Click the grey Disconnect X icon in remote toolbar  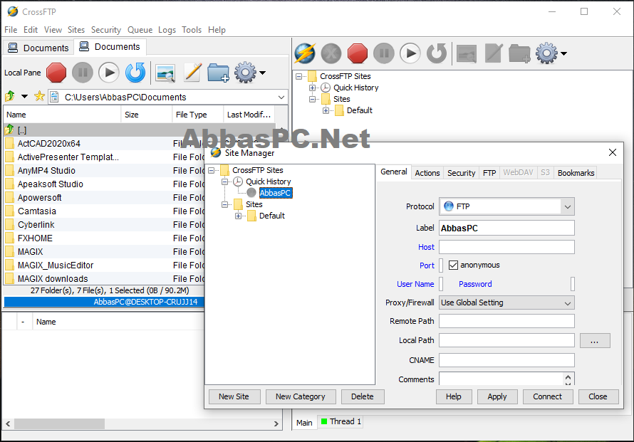click(331, 53)
